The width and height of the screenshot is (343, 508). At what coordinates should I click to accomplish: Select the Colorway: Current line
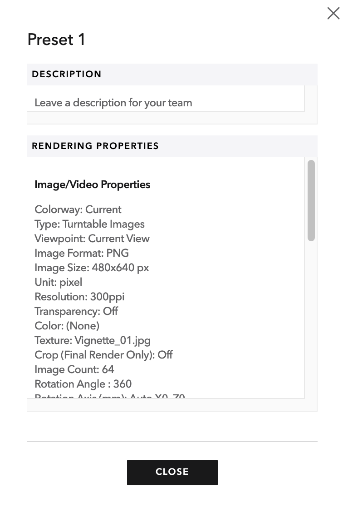[x=78, y=209]
